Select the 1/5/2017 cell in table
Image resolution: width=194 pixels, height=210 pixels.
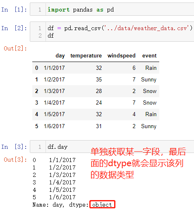(54, 114)
